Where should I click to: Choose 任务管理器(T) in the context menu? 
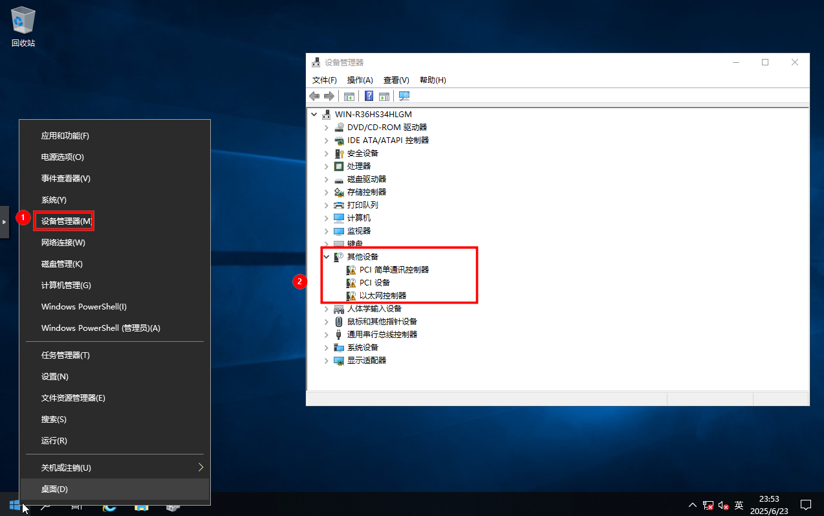(x=114, y=355)
